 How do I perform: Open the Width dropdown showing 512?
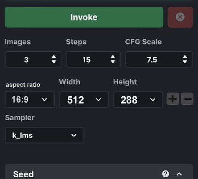pos(84,99)
